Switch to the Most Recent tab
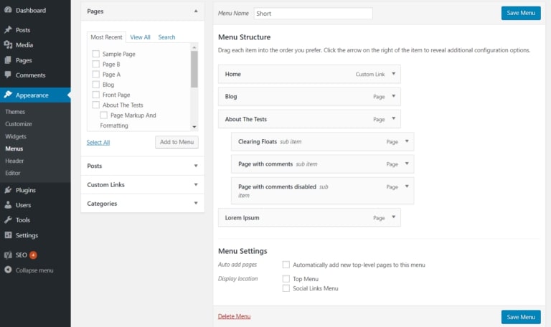The image size is (551, 327). tap(106, 37)
